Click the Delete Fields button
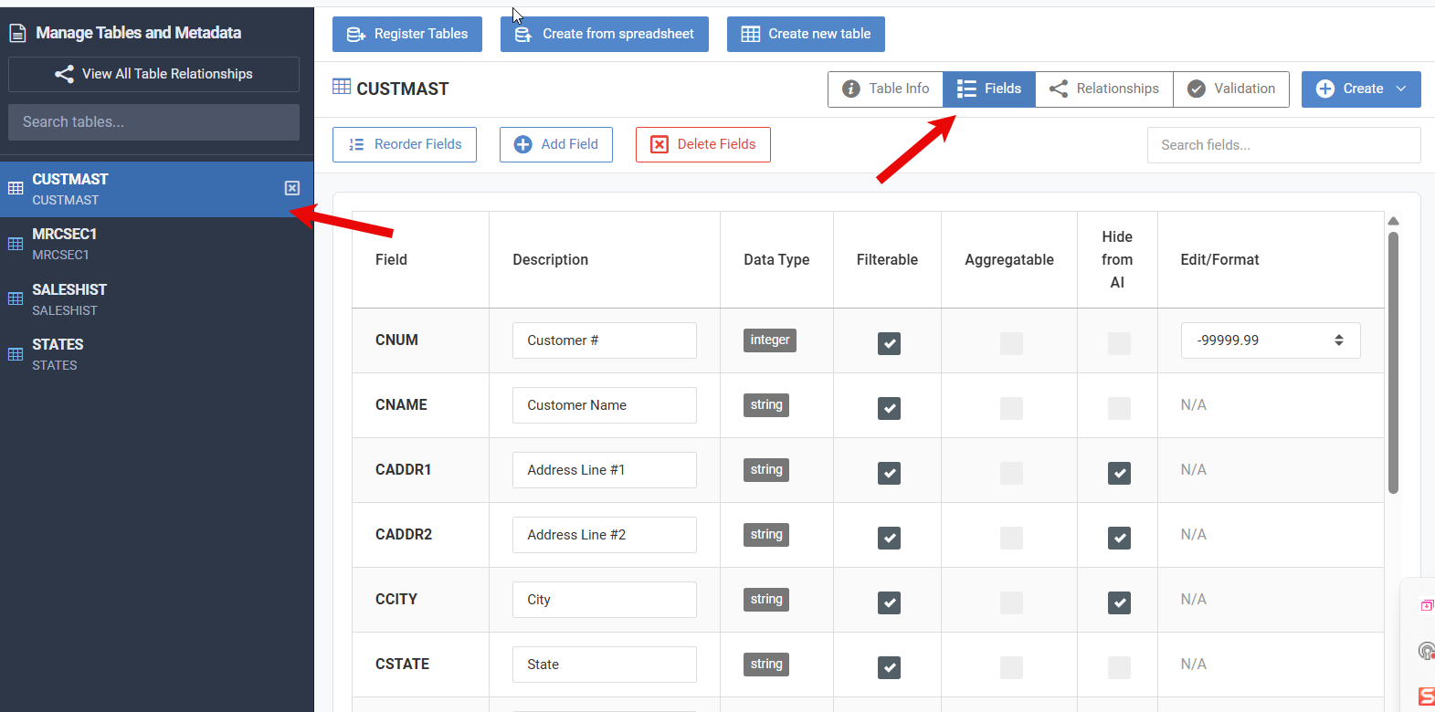Screen dimensions: 1435x712 click(703, 144)
